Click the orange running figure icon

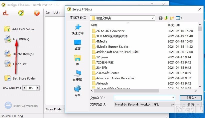[37, 13]
